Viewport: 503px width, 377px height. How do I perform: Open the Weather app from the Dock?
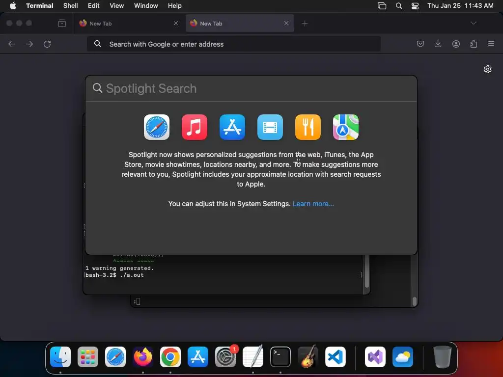pos(403,357)
